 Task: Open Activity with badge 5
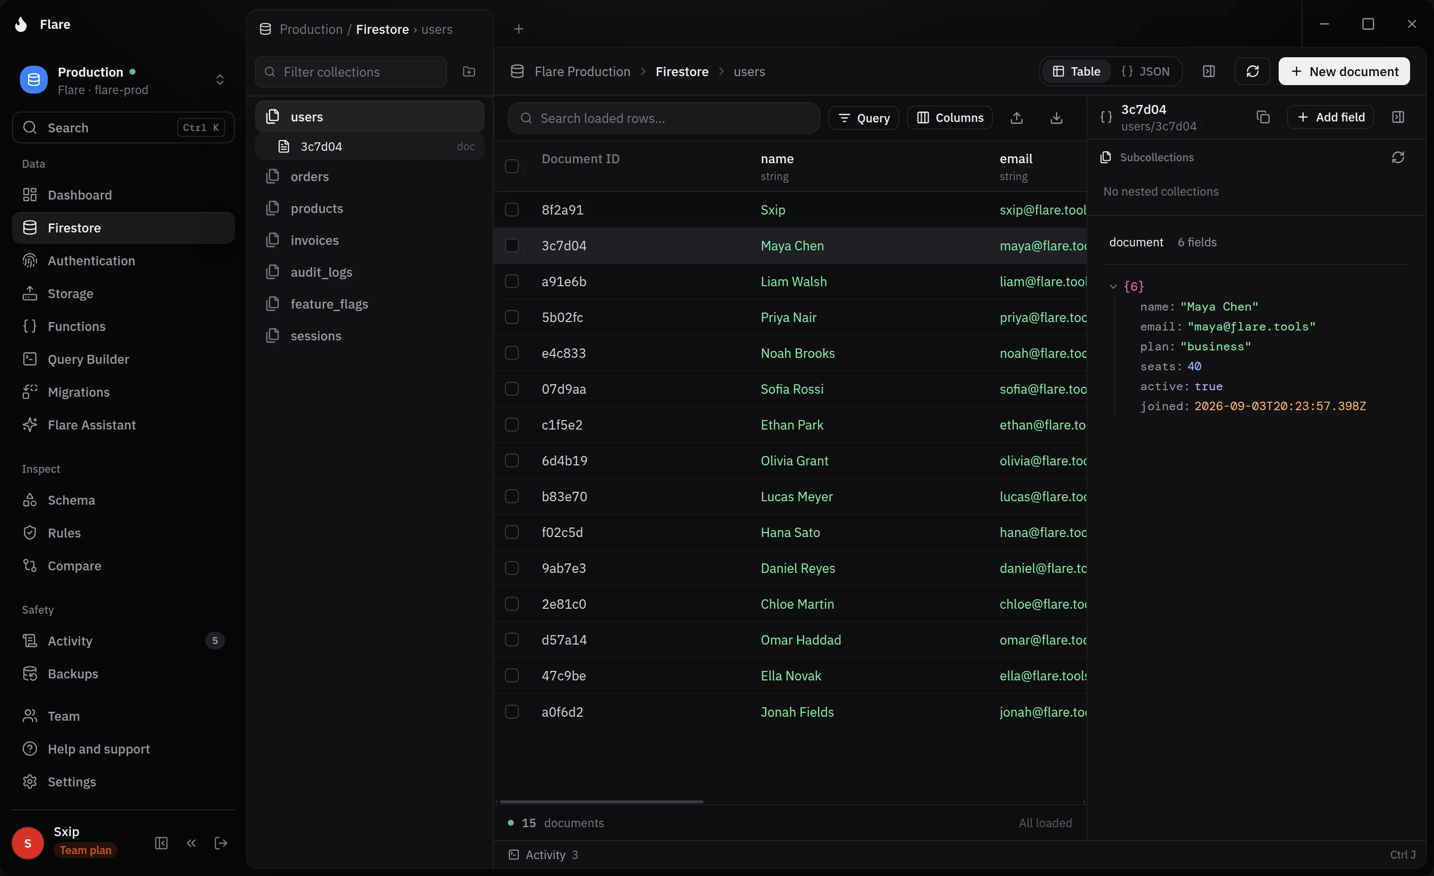pyautogui.click(x=123, y=641)
